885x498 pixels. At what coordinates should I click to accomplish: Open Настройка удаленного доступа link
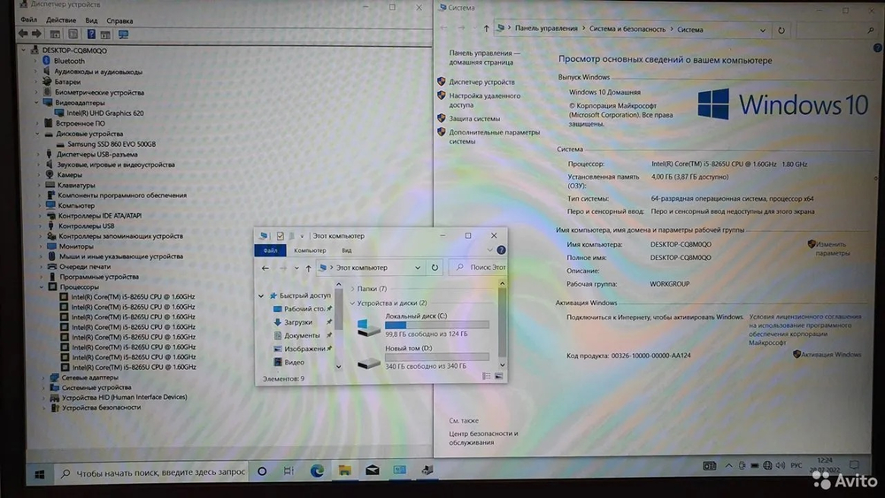coord(485,100)
